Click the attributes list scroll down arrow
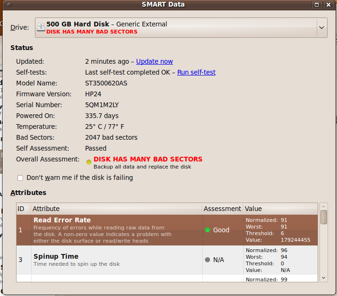This screenshot has height=296, width=337. 324,278
